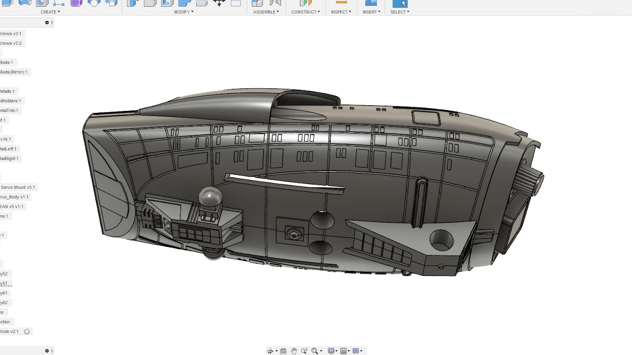Click the Inspect measure ruler icon
The width and height of the screenshot is (632, 355).
point(341,2)
